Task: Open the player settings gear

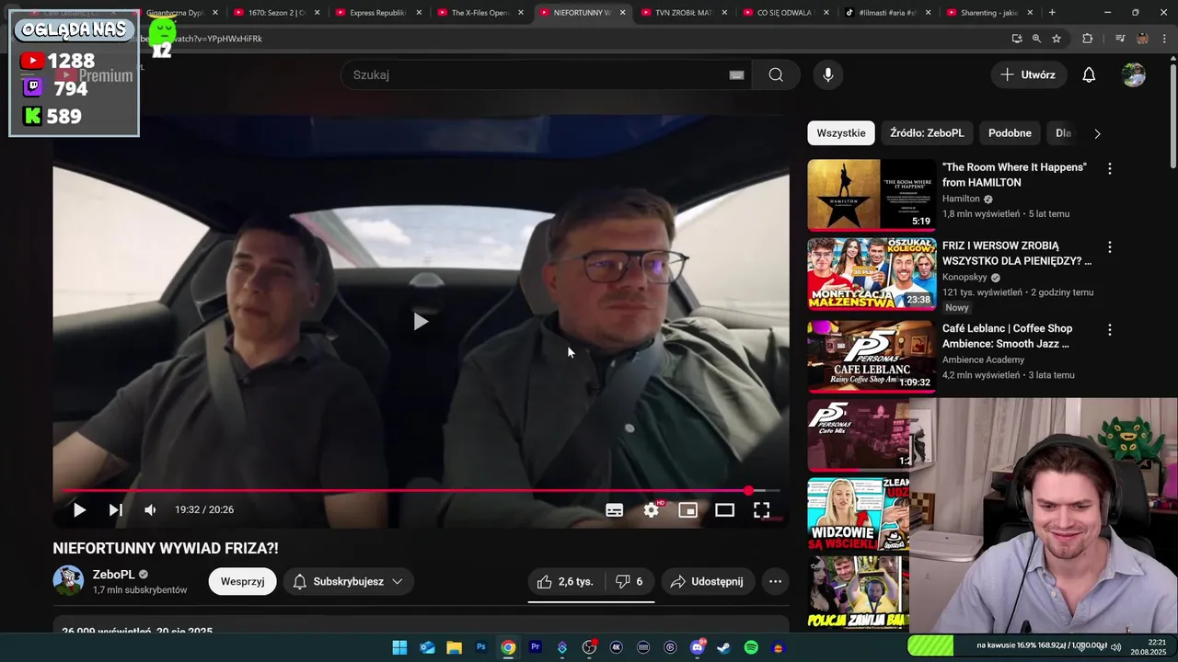Action: pos(652,509)
